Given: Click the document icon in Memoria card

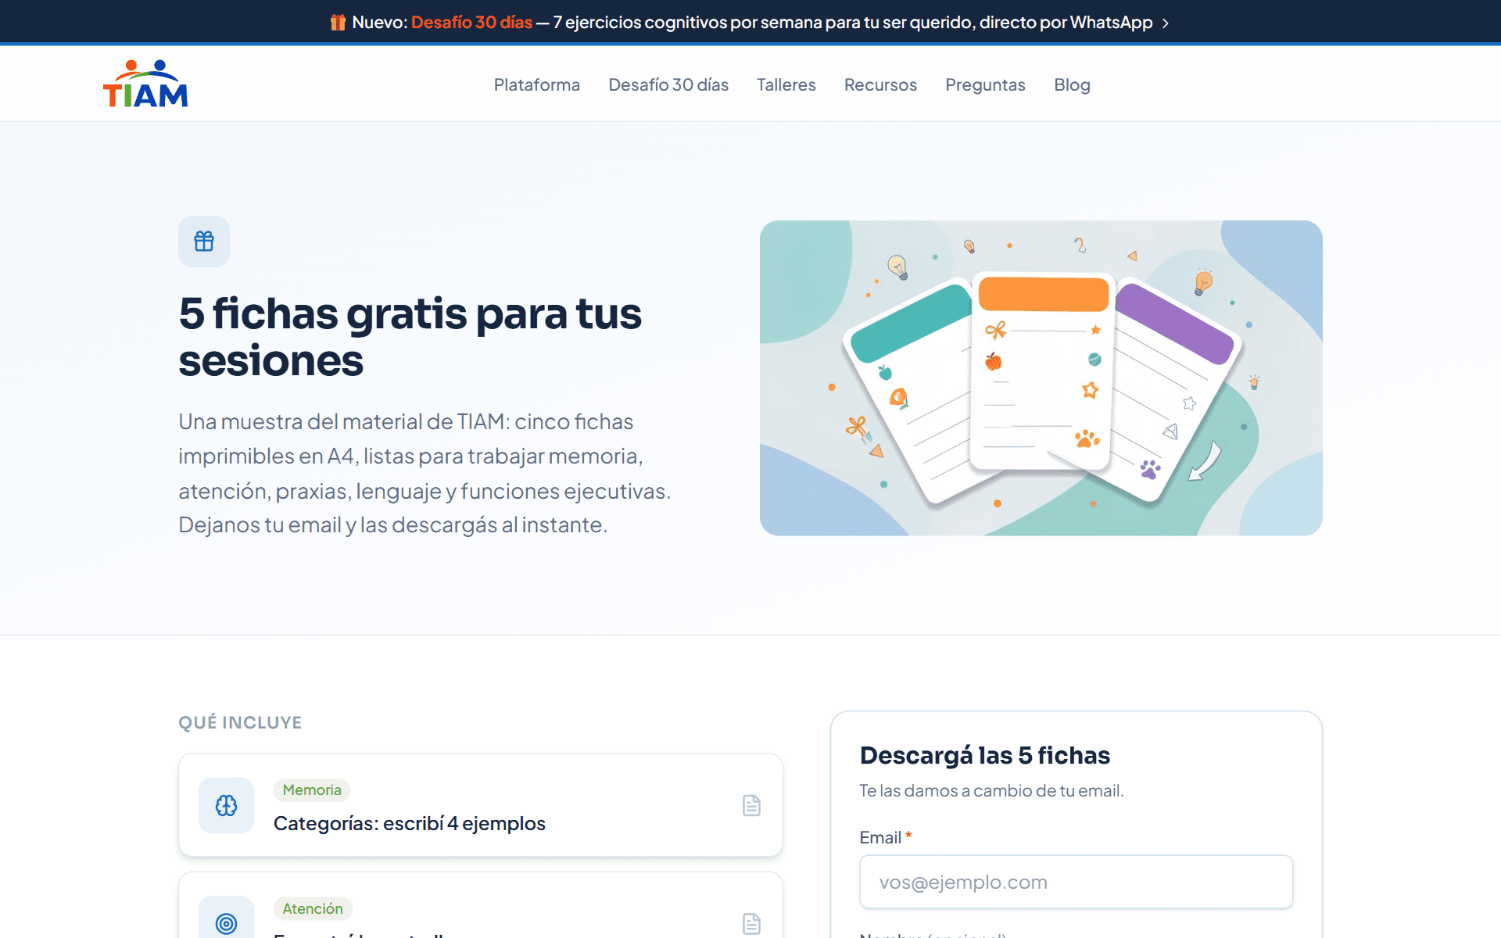Looking at the screenshot, I should [x=751, y=805].
